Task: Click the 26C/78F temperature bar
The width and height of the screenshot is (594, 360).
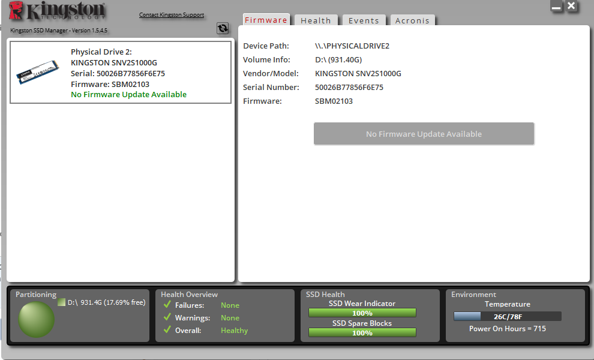Action: coord(508,316)
